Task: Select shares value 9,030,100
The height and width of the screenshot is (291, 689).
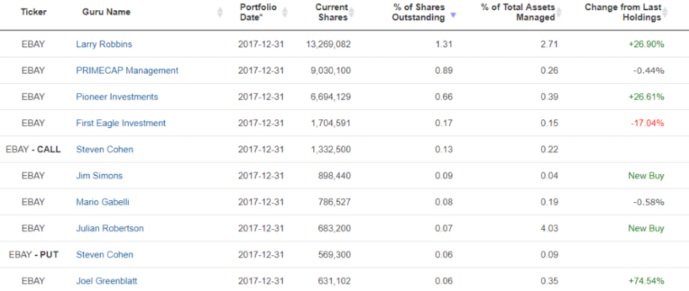Action: [331, 71]
